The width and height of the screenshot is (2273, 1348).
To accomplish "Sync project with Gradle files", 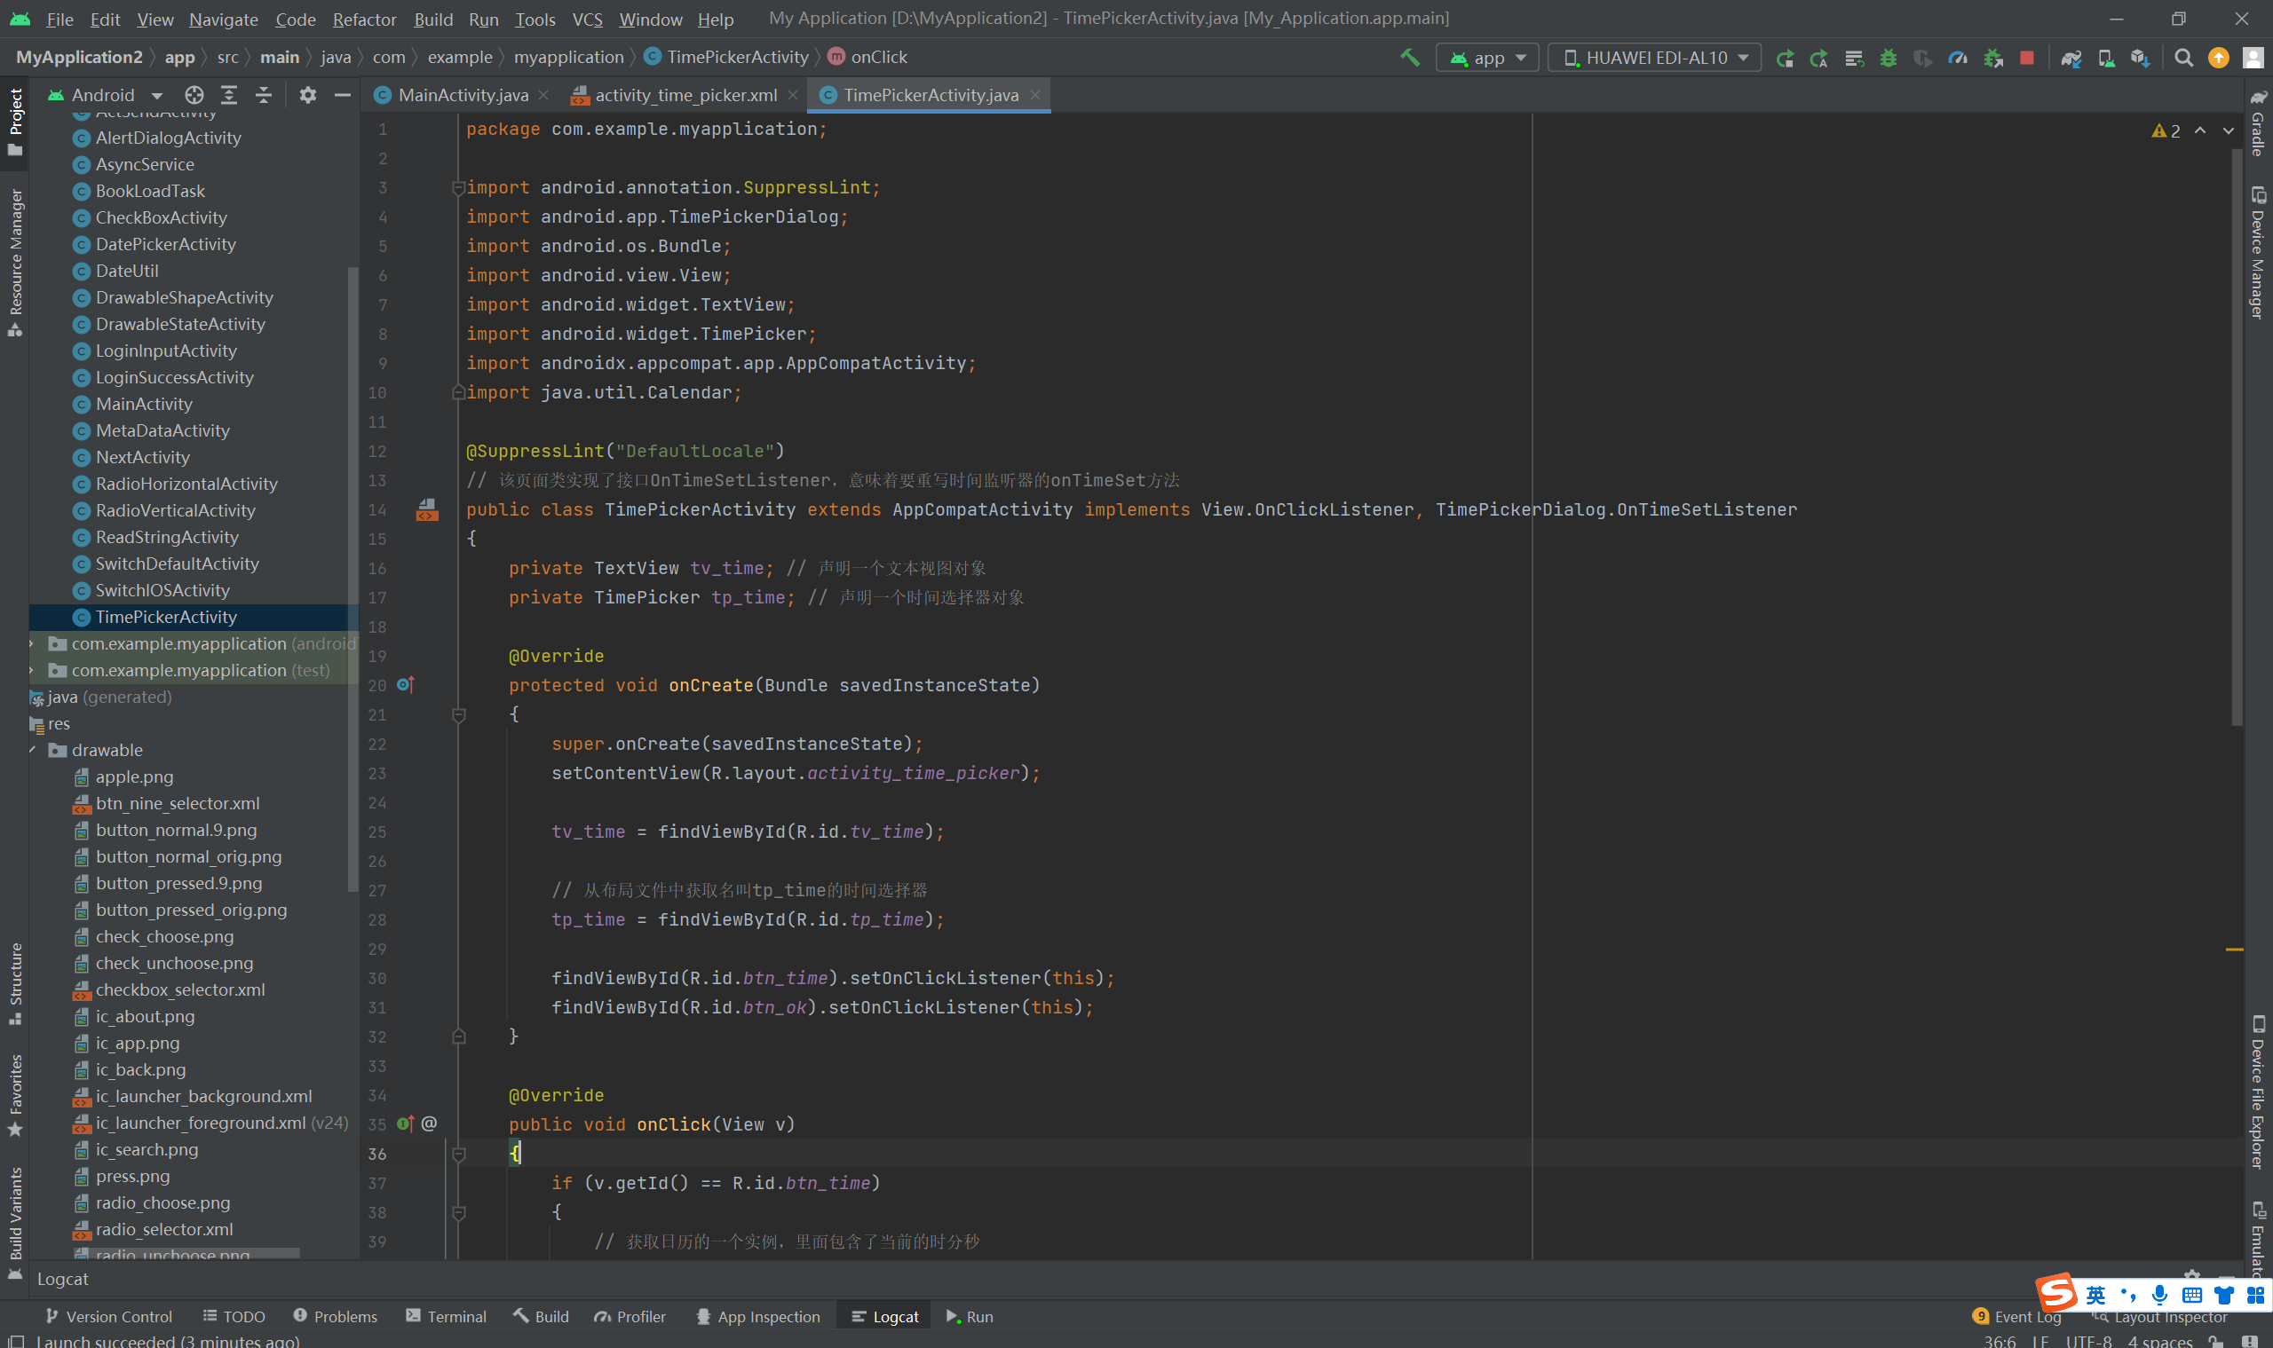I will (2071, 57).
